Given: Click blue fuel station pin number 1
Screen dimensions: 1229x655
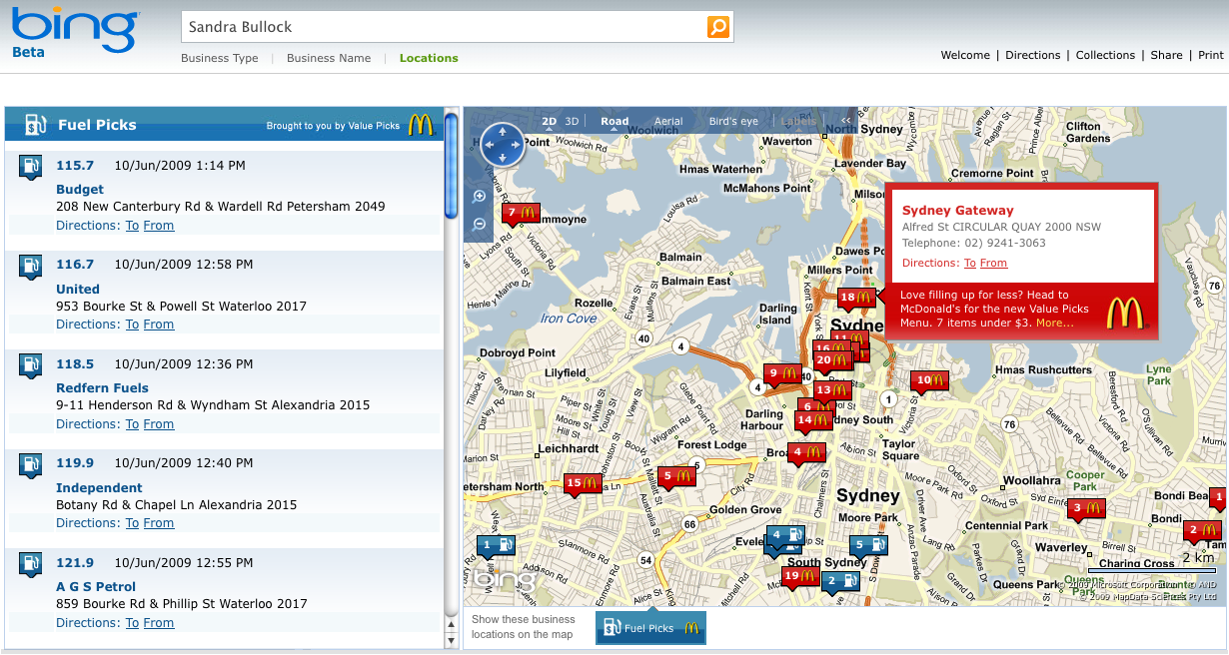Looking at the screenshot, I should [x=497, y=545].
